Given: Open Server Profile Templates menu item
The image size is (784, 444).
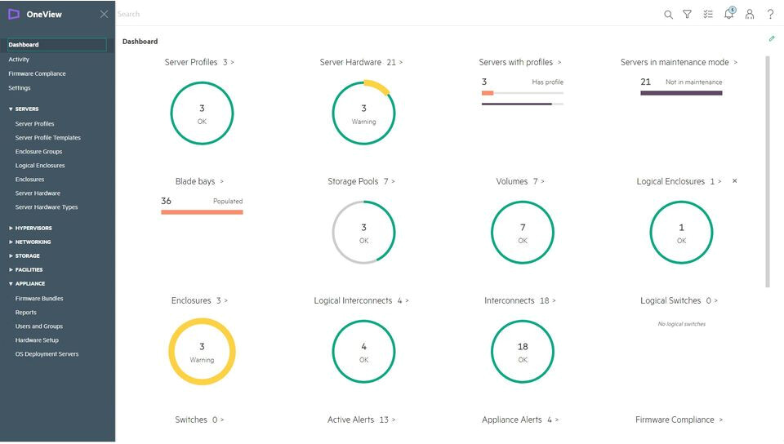Looking at the screenshot, I should tap(47, 138).
